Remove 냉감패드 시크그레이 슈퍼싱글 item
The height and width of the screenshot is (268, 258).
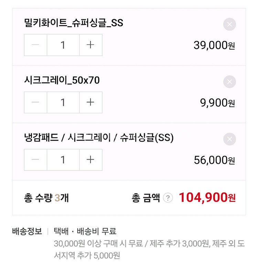[229, 139]
